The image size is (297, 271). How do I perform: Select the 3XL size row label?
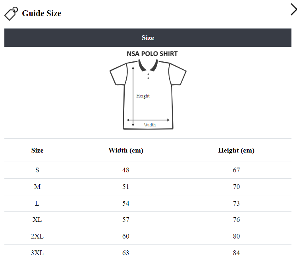pyautogui.click(x=37, y=253)
